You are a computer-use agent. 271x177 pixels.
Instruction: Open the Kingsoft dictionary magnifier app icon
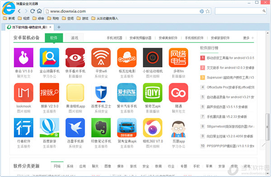[49, 58]
